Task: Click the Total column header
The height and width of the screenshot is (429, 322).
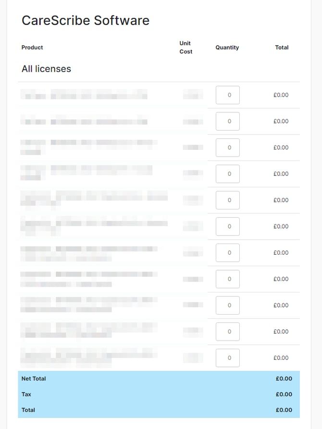Action: pos(282,48)
